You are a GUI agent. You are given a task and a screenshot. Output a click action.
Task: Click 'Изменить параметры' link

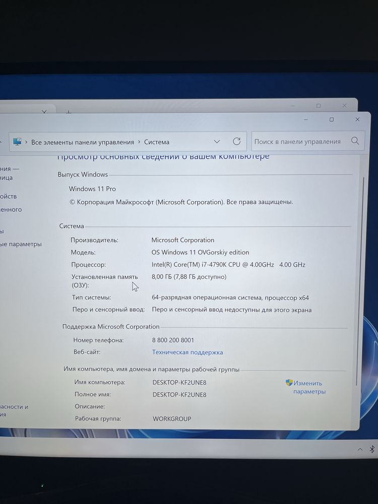pyautogui.click(x=309, y=387)
